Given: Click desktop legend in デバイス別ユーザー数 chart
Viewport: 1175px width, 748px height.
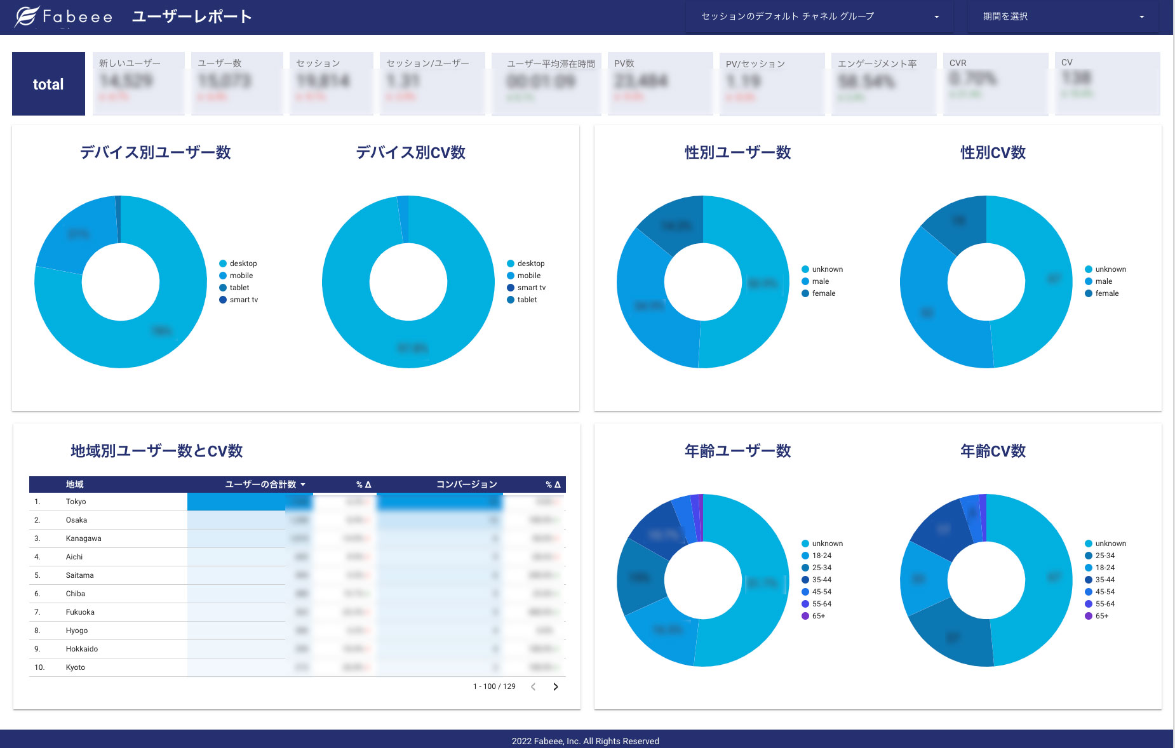Looking at the screenshot, I should 238,264.
